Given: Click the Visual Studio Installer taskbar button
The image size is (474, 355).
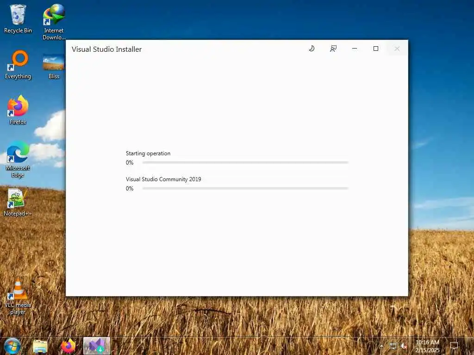Looking at the screenshot, I should (x=97, y=346).
